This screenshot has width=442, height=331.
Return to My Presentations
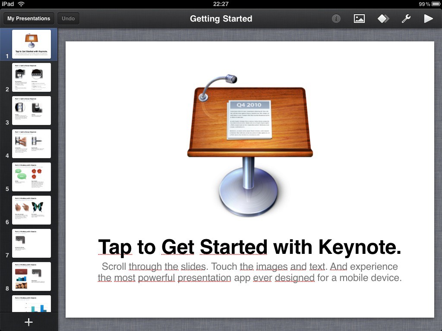[28, 18]
